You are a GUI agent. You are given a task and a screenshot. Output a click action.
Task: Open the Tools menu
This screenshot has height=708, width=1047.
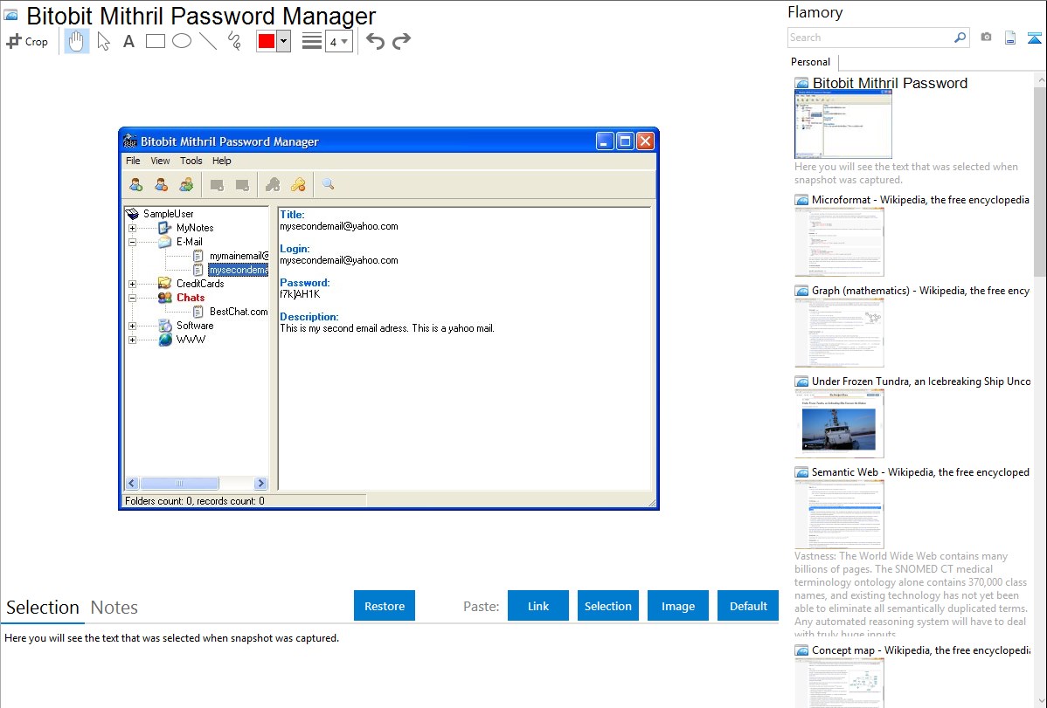click(x=191, y=161)
